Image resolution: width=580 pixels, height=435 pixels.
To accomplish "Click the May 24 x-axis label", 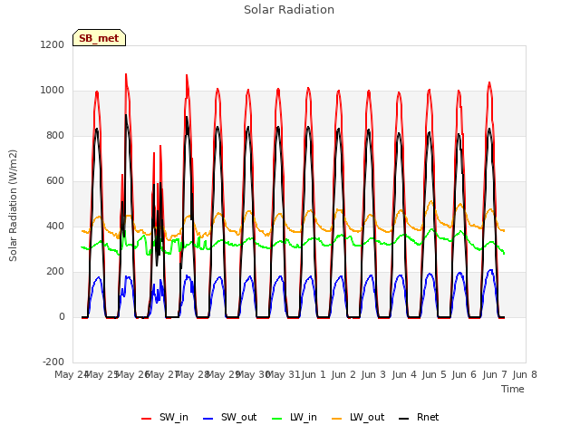I will (72, 374).
